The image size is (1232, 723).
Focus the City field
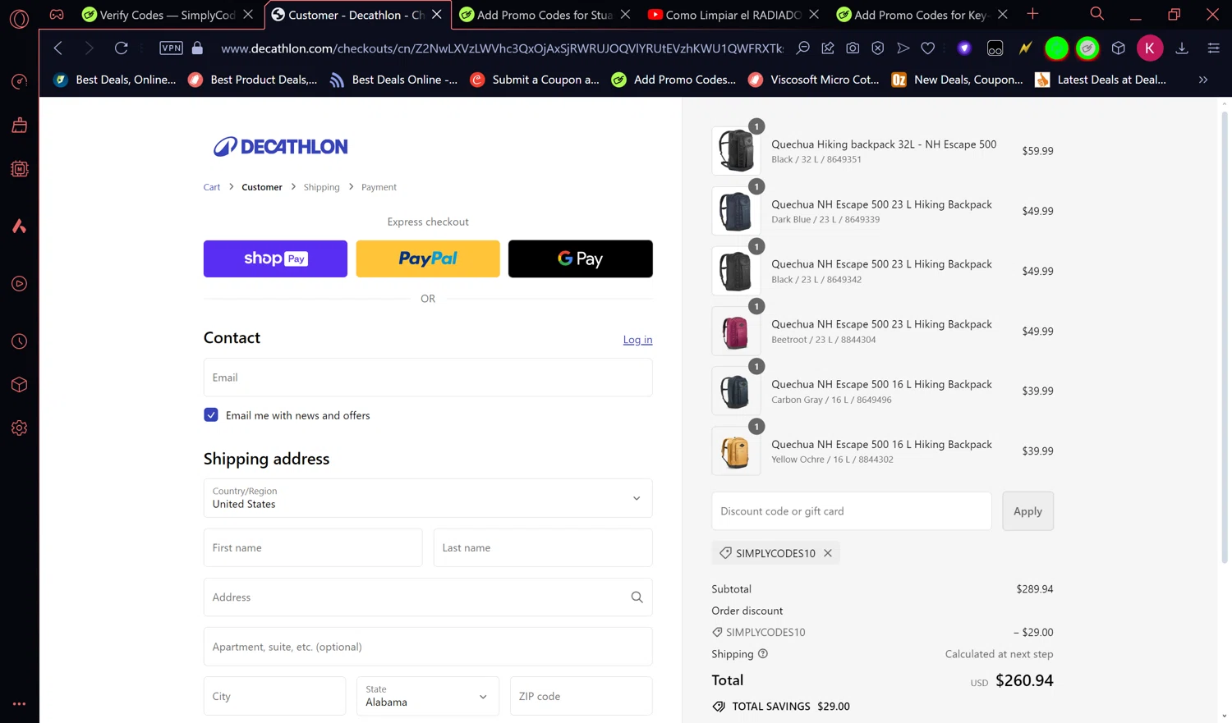pos(274,696)
